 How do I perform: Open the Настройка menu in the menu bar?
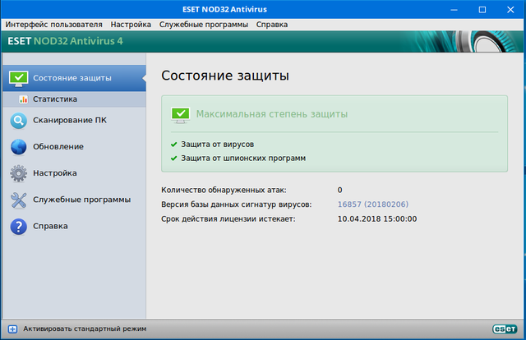coord(131,25)
